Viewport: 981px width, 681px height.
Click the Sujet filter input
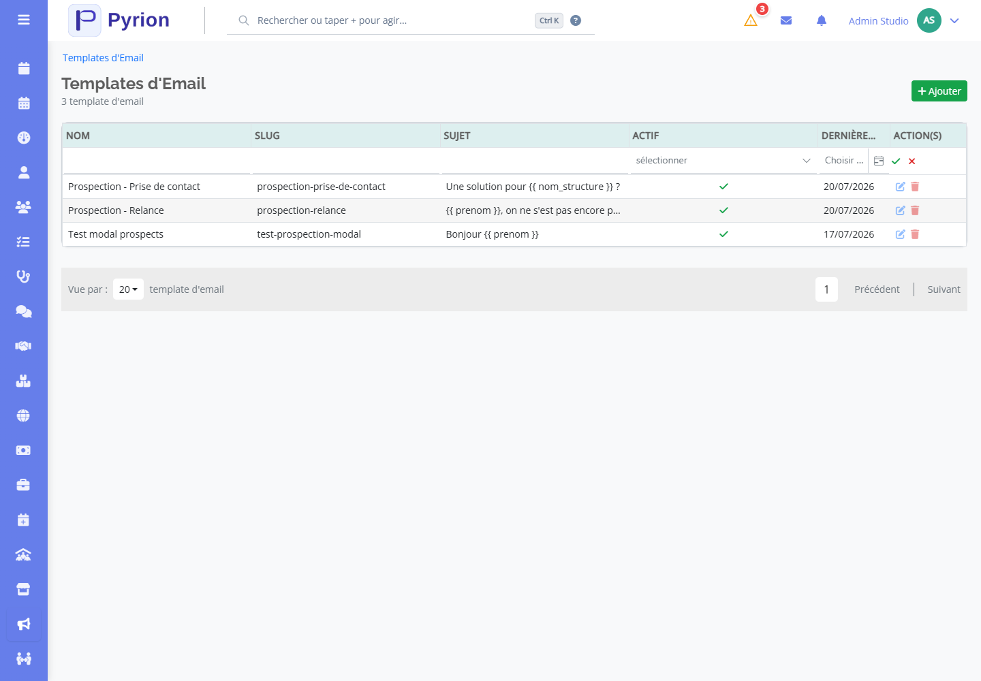coord(535,161)
